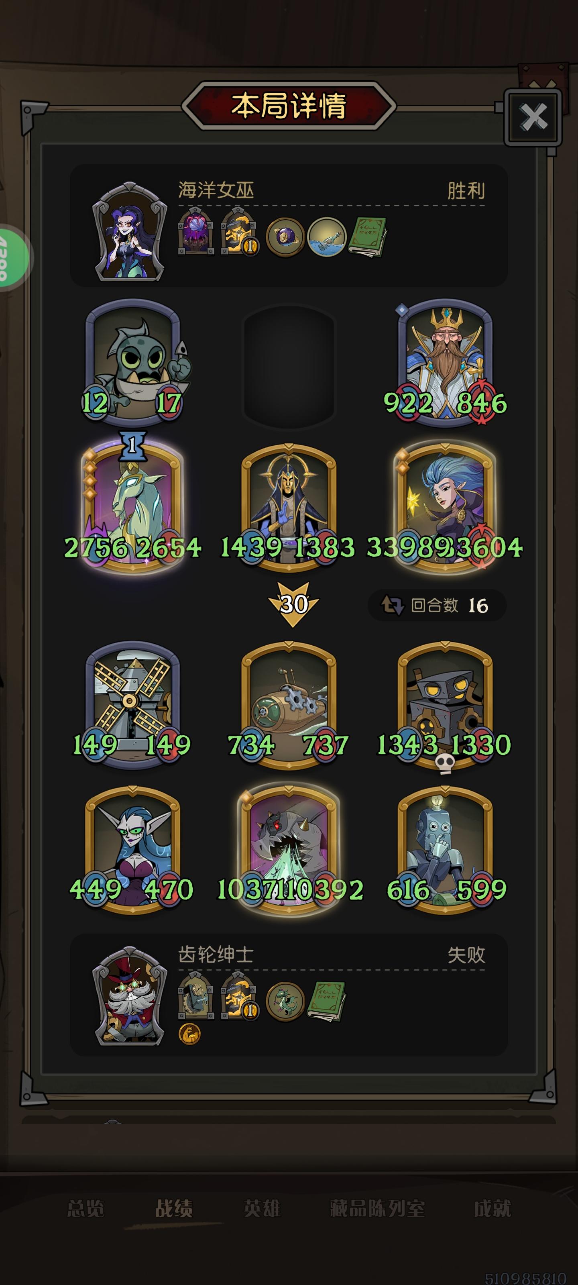Tap the green book icon beside 海洋女巫
This screenshot has height=1285, width=578.
[x=367, y=237]
